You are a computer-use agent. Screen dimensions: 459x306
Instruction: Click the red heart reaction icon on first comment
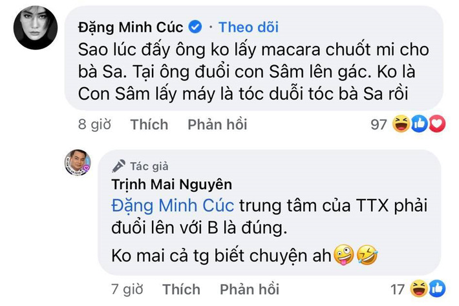(x=436, y=124)
